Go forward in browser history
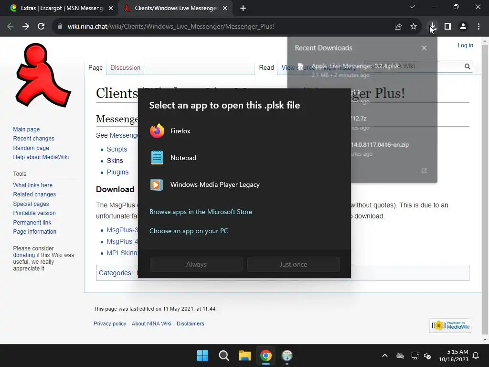 click(x=26, y=27)
